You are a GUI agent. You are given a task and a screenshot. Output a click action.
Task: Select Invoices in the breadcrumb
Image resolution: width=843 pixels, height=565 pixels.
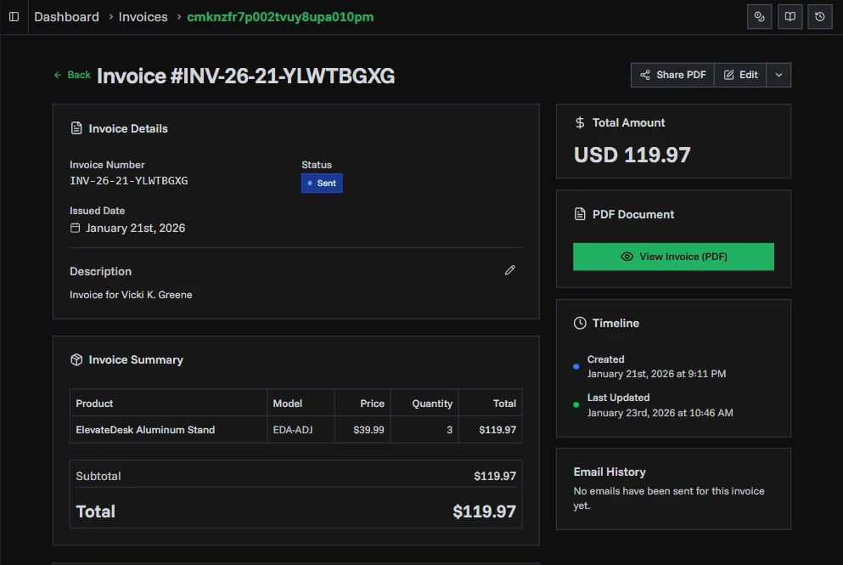coord(142,16)
